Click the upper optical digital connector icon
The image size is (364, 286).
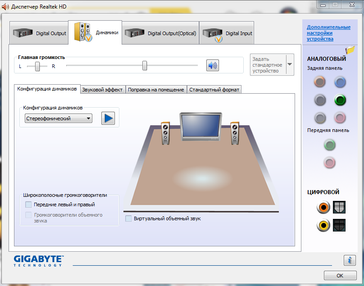coord(339,207)
